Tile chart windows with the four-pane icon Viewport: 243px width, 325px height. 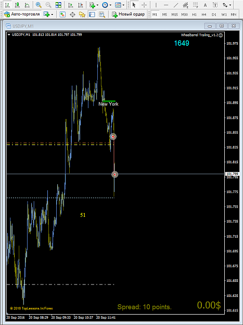pos(58,5)
